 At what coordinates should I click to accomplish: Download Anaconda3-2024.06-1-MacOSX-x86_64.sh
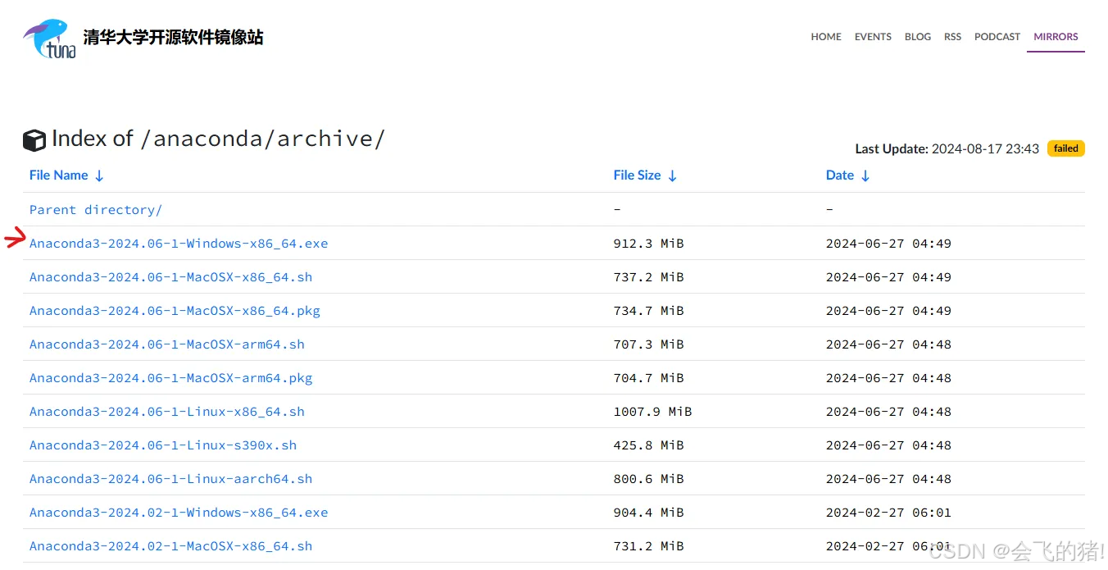[170, 277]
